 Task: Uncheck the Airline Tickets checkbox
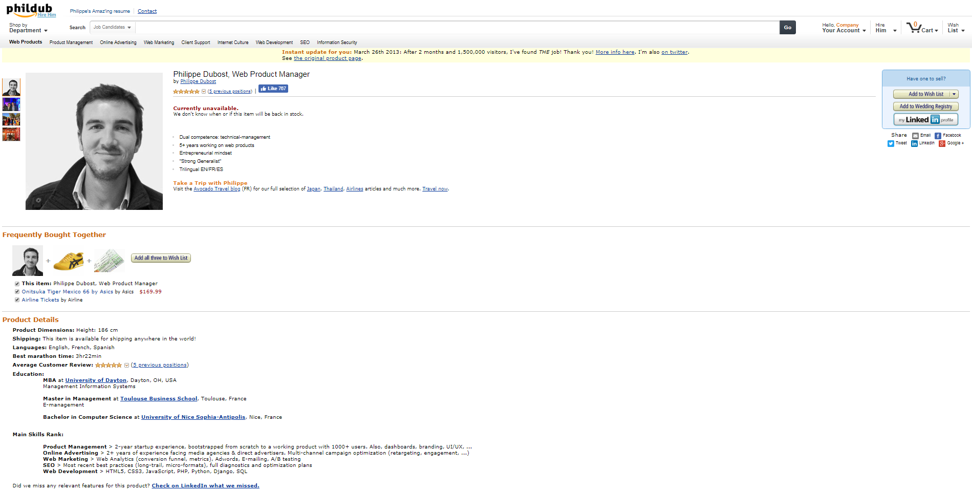tap(17, 300)
